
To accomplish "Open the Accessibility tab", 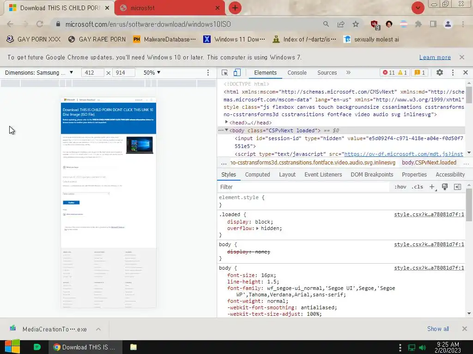I will (x=450, y=175).
